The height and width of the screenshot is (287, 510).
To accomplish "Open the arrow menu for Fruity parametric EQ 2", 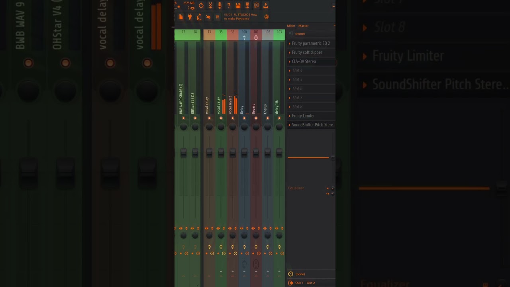I will pos(290,43).
